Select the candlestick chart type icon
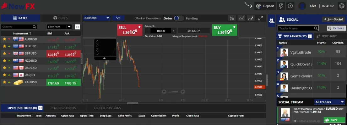347x125 pixels. (232, 18)
